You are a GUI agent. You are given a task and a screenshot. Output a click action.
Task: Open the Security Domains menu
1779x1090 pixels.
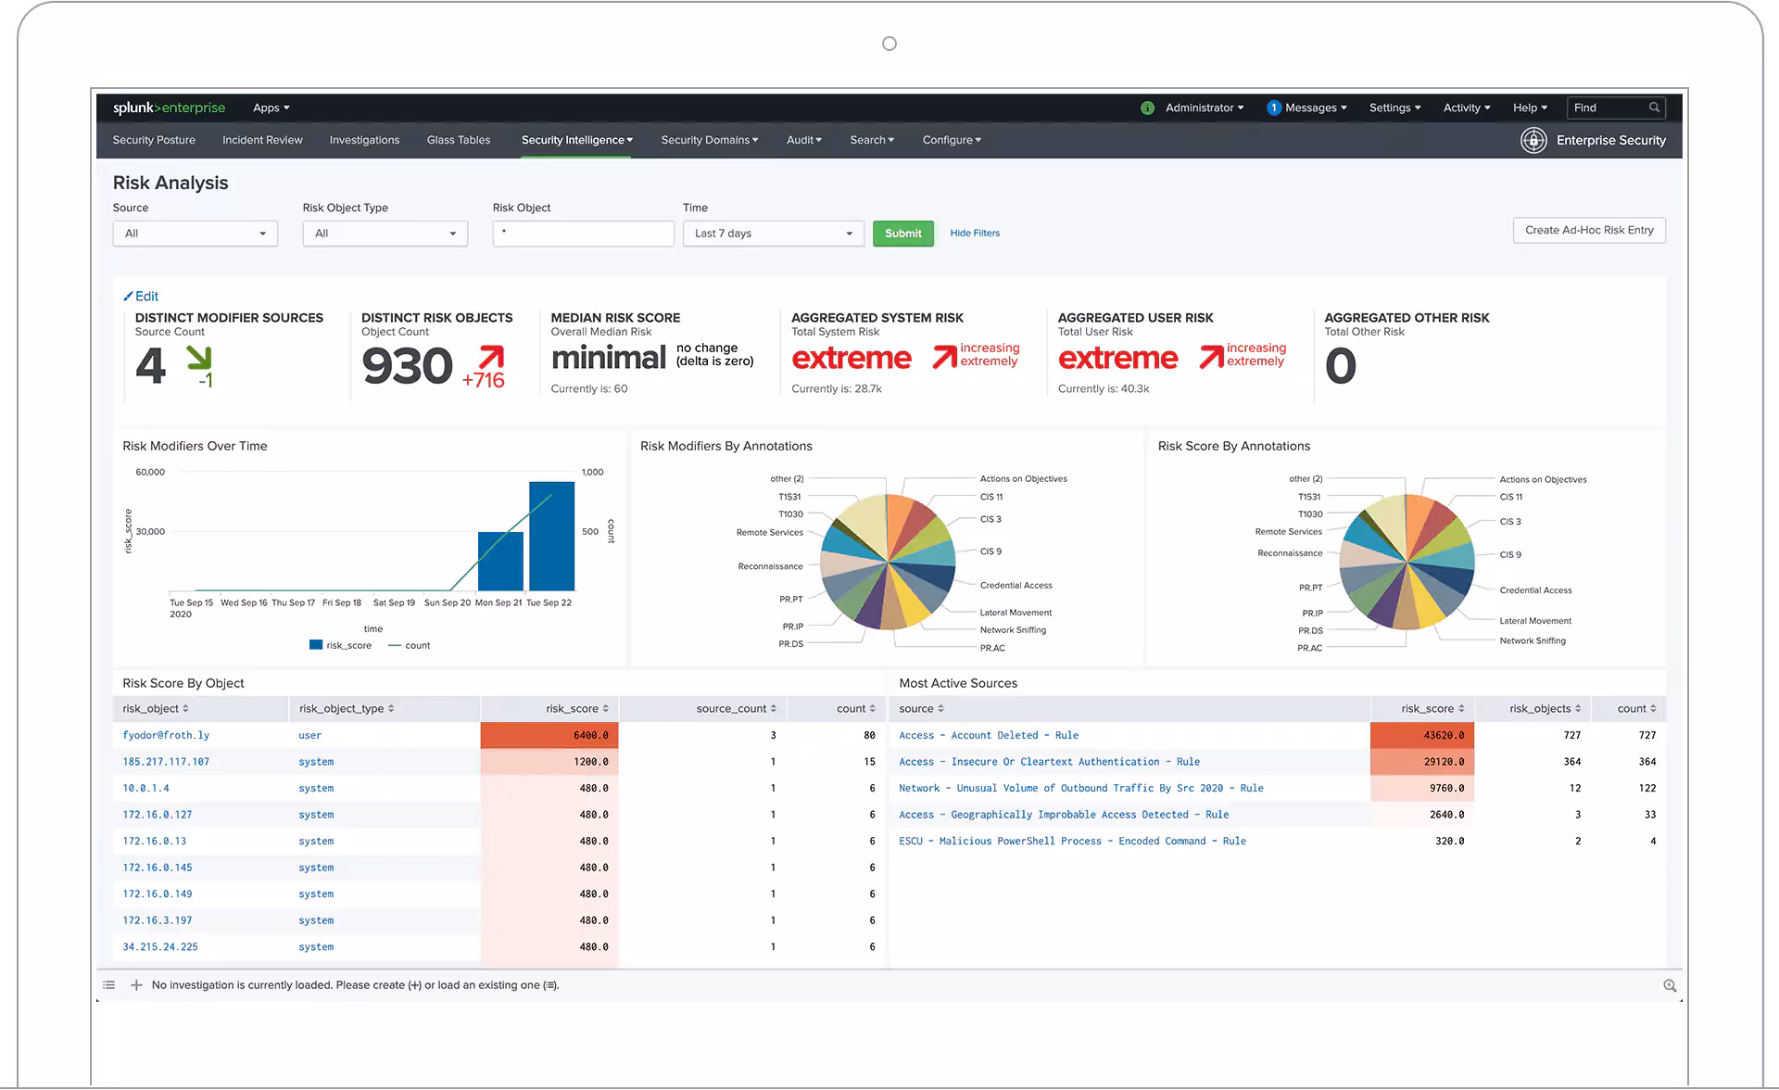tap(709, 140)
